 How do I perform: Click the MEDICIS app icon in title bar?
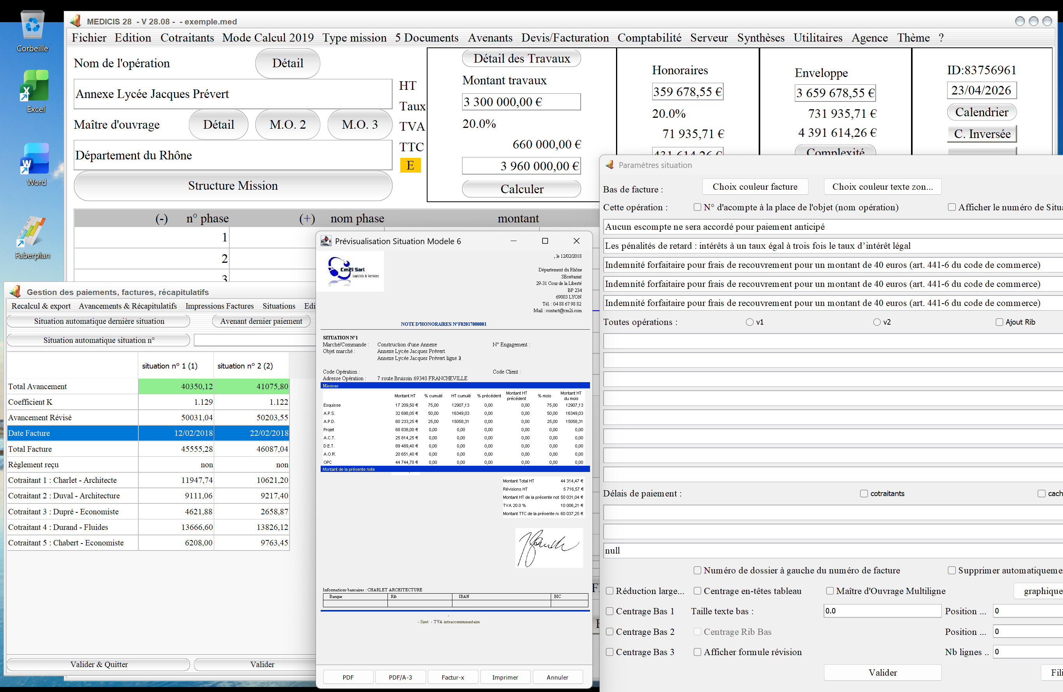[x=76, y=21]
